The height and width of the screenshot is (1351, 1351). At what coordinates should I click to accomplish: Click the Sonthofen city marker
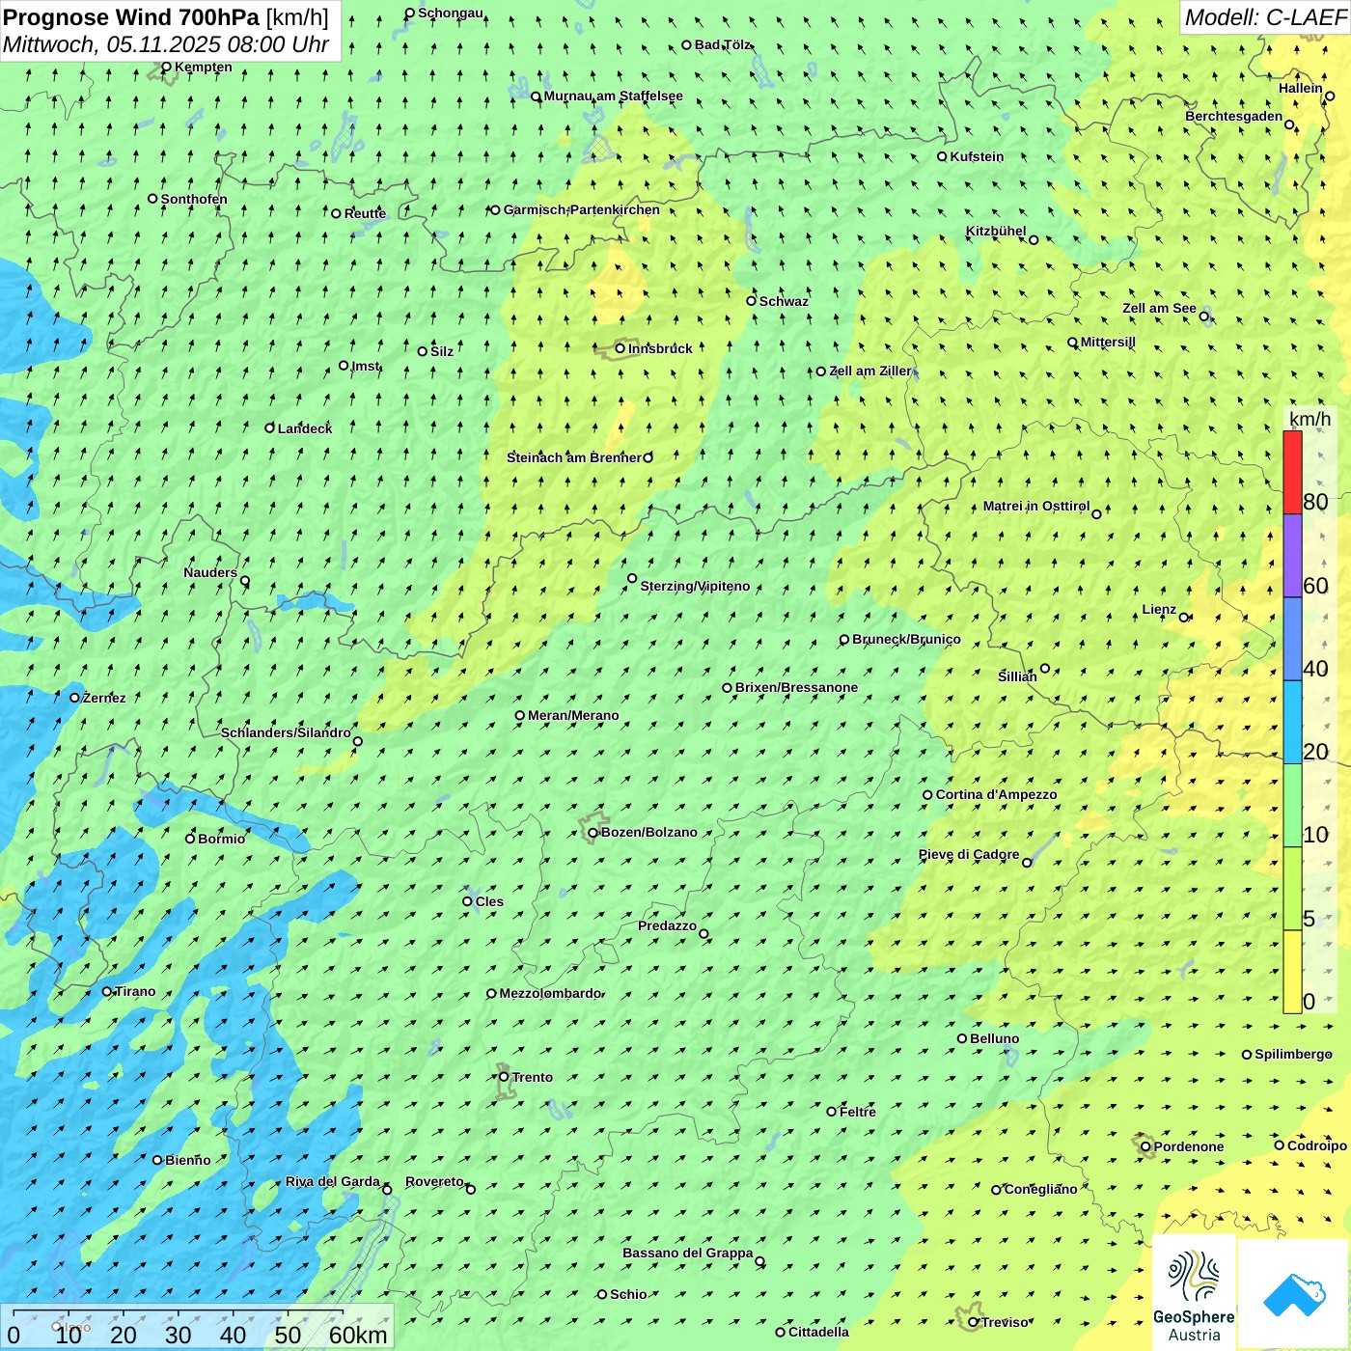click(x=152, y=199)
